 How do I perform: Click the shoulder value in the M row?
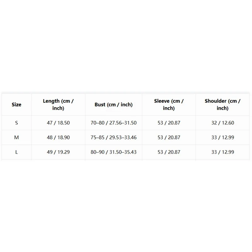pyautogui.click(x=223, y=137)
